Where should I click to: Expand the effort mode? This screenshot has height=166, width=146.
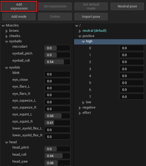coord(80,113)
